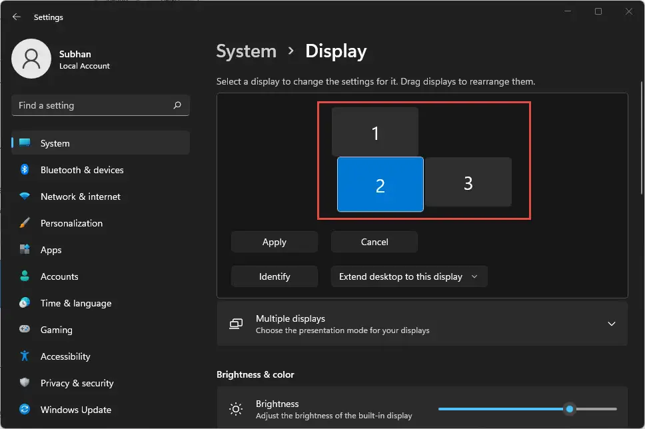Select display 1 in the arrangement

pyautogui.click(x=375, y=132)
